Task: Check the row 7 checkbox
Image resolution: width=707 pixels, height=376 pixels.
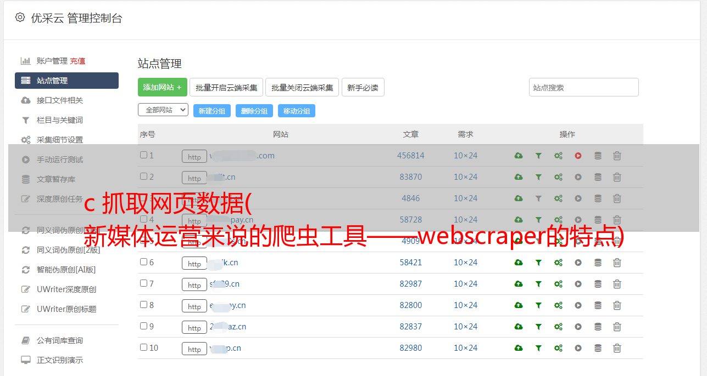Action: (143, 283)
